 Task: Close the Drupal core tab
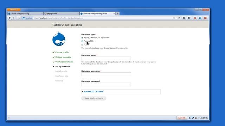tap(42, 14)
